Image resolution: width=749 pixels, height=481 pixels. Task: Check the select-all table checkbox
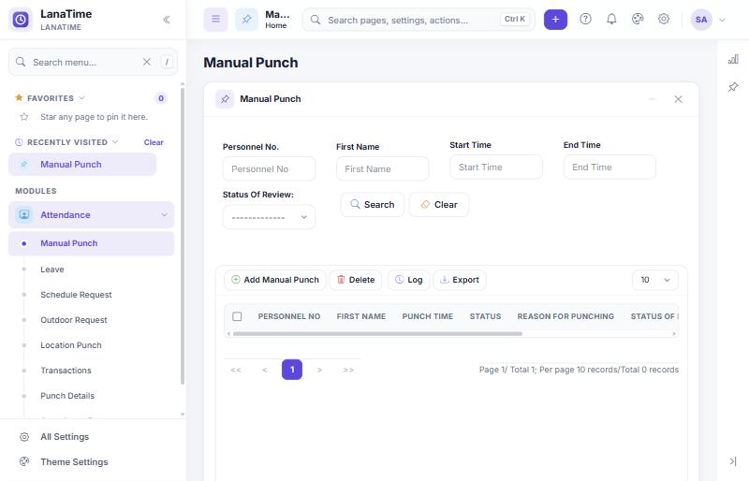pos(237,316)
